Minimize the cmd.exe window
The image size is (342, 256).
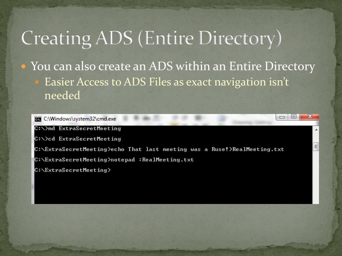pyautogui.click(x=282, y=117)
